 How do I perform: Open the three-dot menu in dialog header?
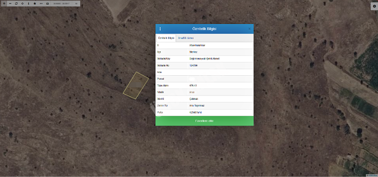(160, 29)
